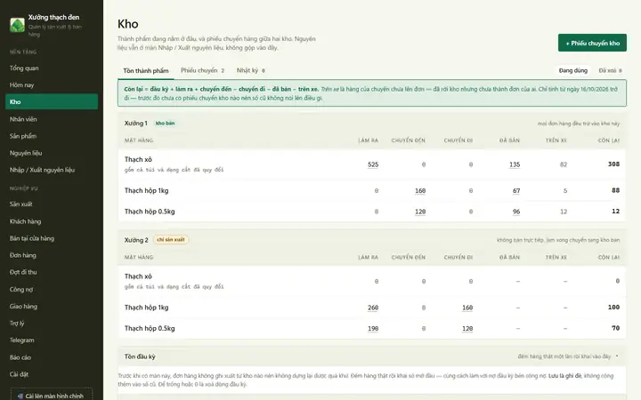The width and height of the screenshot is (641, 400).
Task: Navigate to Đơn hàng
Action: (52, 255)
